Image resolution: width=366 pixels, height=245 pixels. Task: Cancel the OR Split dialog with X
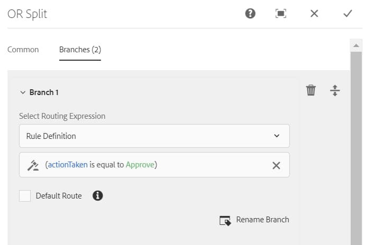(314, 14)
